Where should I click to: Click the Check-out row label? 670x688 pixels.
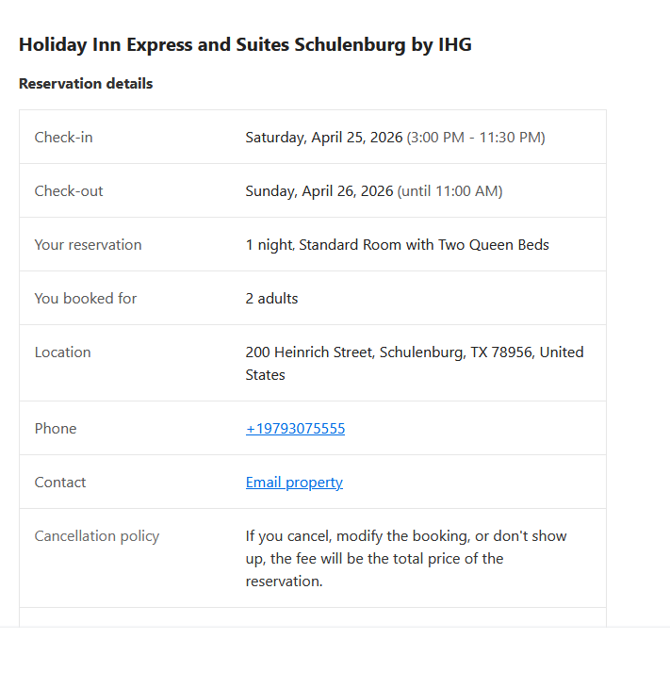pyautogui.click(x=69, y=191)
